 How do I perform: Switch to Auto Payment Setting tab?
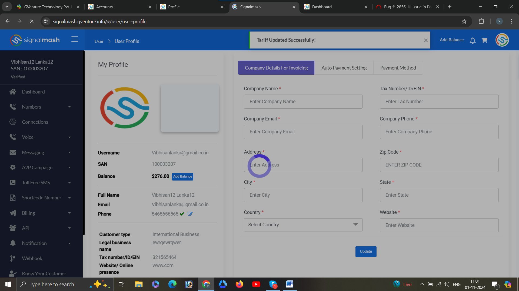coord(344,68)
